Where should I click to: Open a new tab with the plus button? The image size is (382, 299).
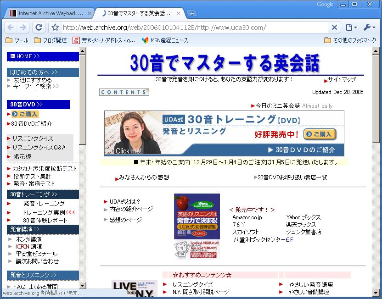(x=192, y=13)
